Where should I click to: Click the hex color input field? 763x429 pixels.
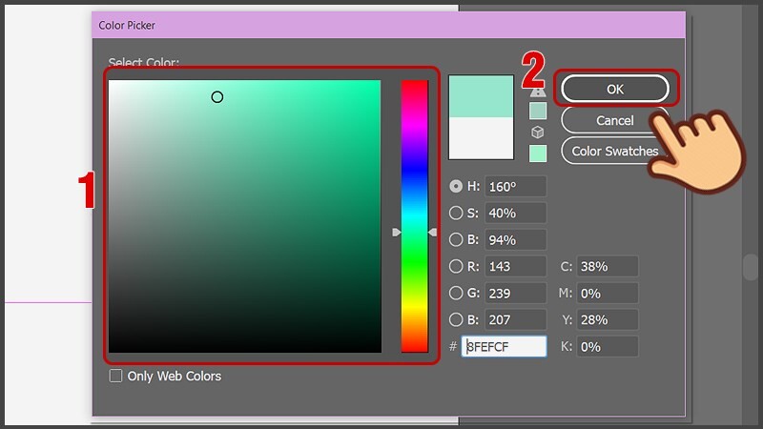505,347
